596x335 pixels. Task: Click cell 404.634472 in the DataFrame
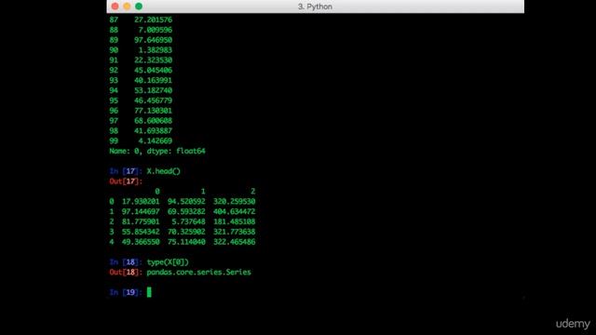point(235,211)
